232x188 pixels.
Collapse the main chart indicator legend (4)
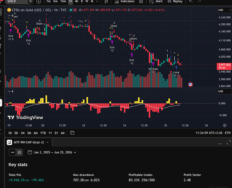11,15
